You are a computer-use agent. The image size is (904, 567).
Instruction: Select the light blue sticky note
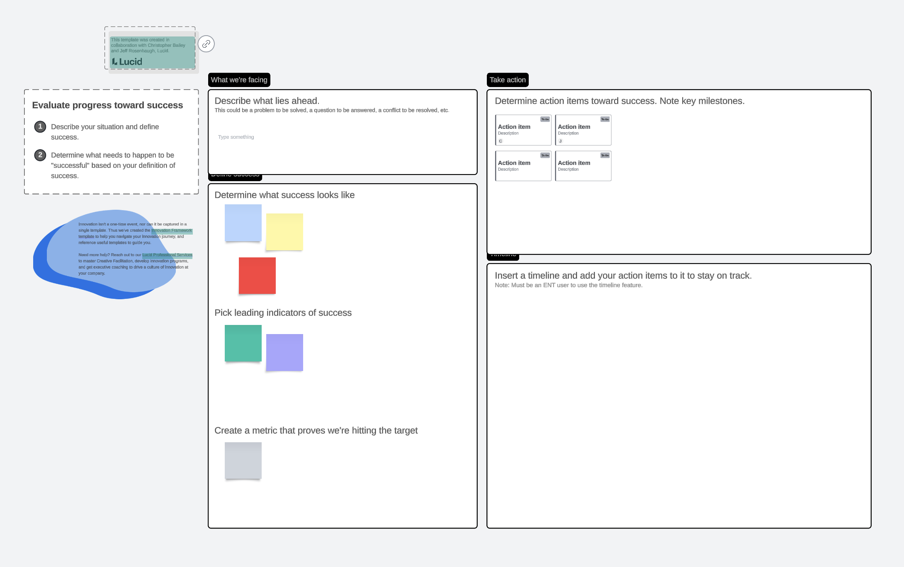(243, 223)
